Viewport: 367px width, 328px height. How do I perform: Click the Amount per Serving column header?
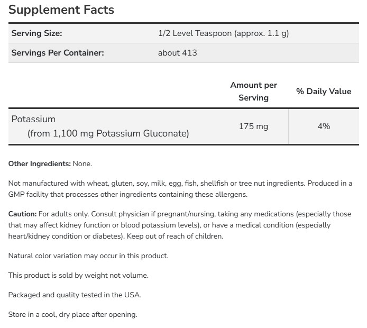pyautogui.click(x=253, y=91)
